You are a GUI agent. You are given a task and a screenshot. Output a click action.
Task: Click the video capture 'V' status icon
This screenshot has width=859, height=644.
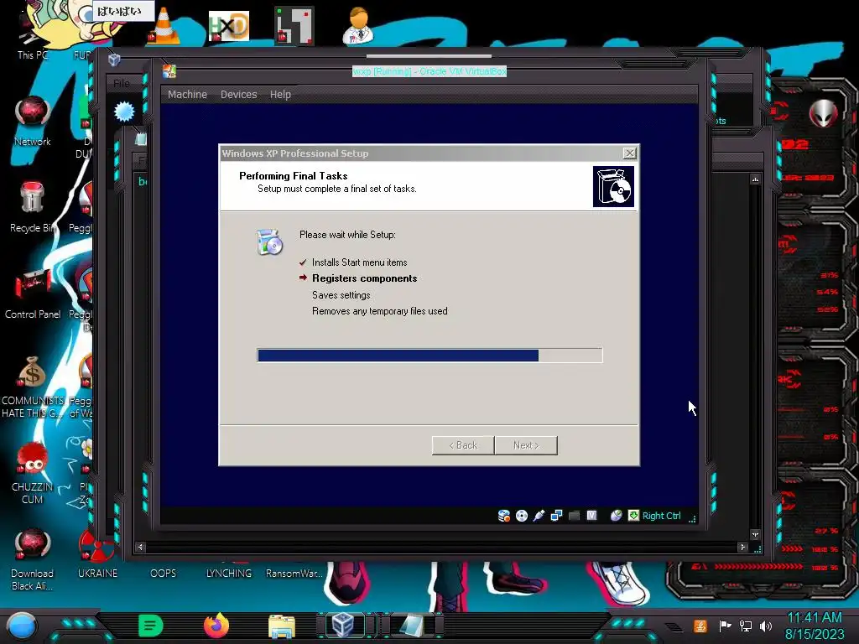coord(591,516)
